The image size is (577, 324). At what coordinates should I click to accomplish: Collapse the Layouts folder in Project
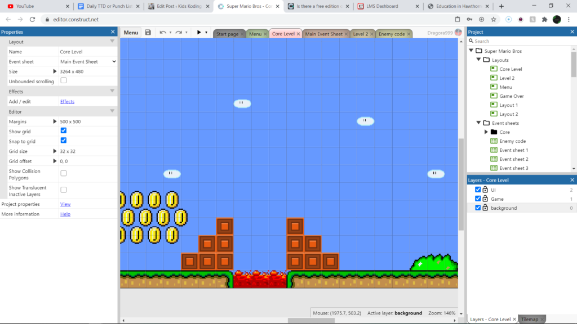[478, 60]
